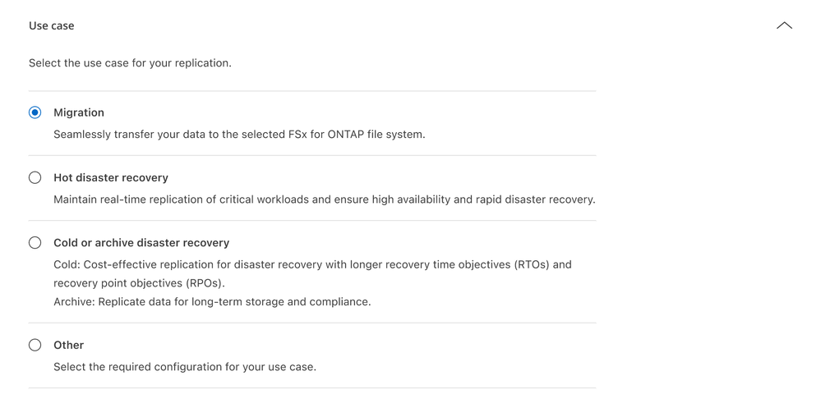
Task: Select the Migration radio button
Action: (x=35, y=112)
